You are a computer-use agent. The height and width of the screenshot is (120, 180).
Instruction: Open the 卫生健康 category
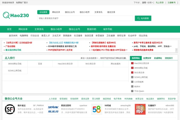[111, 36]
